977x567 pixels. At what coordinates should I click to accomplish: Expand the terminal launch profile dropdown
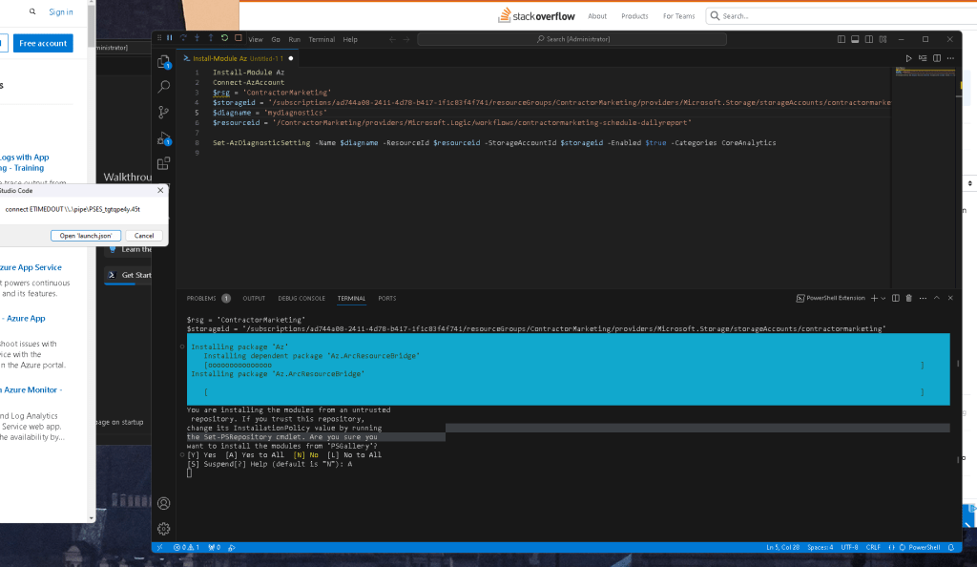pyautogui.click(x=883, y=299)
